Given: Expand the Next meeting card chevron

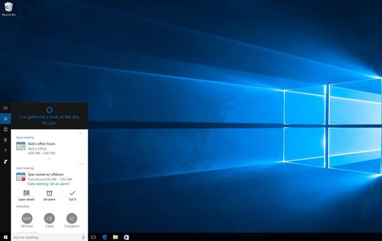Looking at the screenshot, I should coord(49,159).
